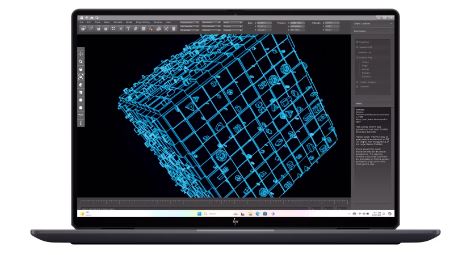Open the Edit menu

pos(89,22)
